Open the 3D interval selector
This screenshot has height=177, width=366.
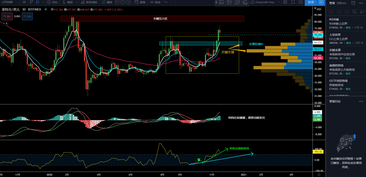(x=24, y=2)
